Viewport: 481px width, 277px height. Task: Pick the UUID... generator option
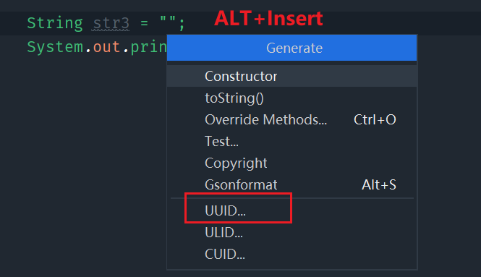pyautogui.click(x=291, y=210)
